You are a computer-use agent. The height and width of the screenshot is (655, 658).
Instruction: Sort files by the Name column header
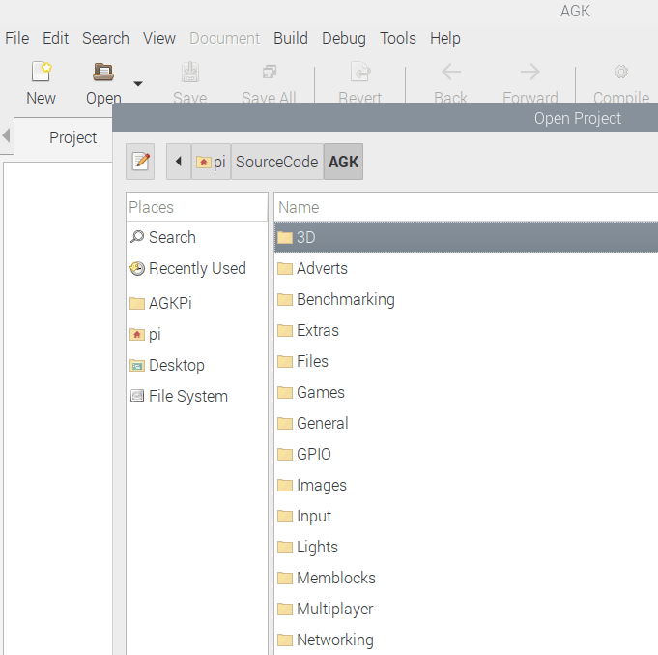464,207
